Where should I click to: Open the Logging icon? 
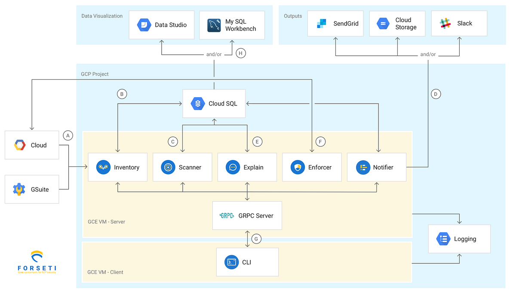[x=443, y=239]
